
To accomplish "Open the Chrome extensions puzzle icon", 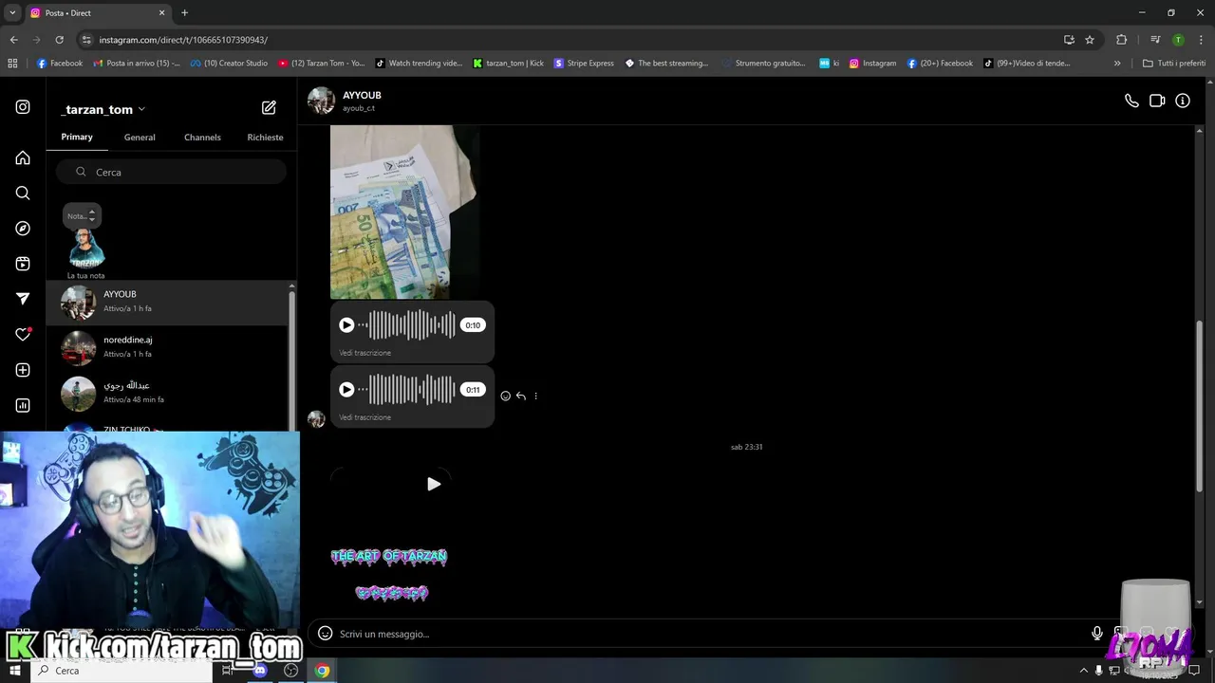I will point(1121,40).
